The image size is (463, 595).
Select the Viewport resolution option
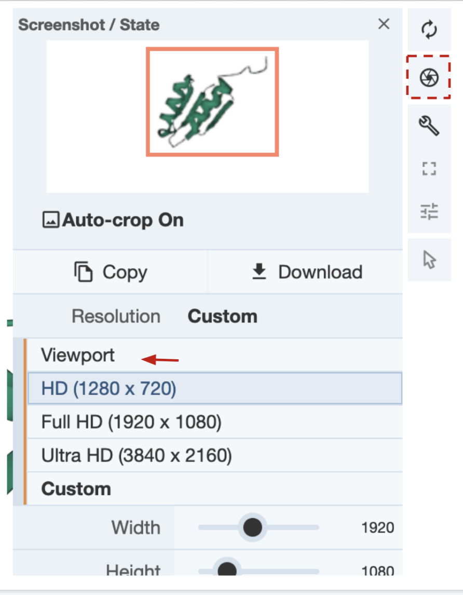pyautogui.click(x=78, y=356)
